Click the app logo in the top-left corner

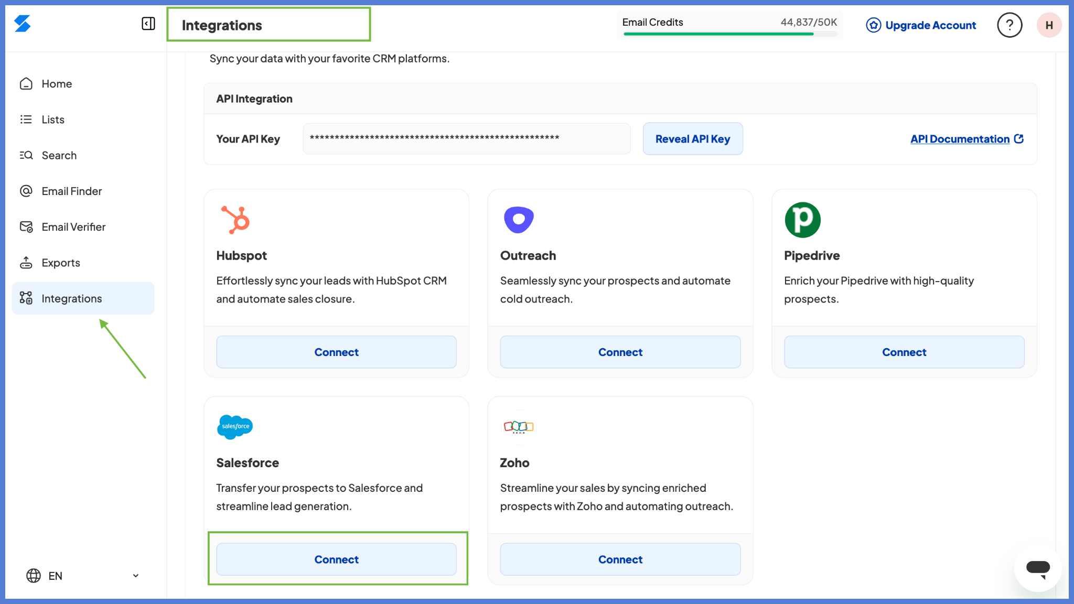pyautogui.click(x=23, y=24)
